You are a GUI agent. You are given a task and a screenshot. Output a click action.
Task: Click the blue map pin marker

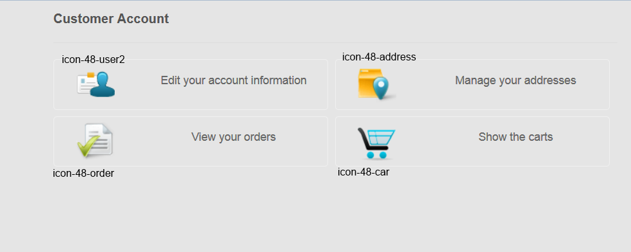click(381, 88)
